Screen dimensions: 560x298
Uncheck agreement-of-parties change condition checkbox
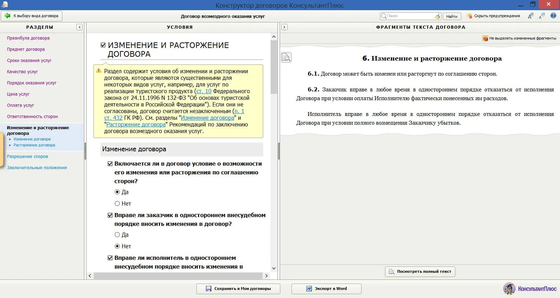(110, 164)
